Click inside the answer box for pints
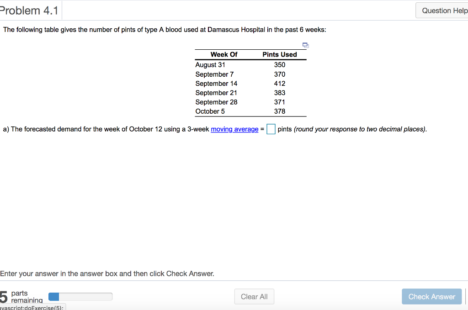Screen dimensions: 468x310 tap(271, 129)
